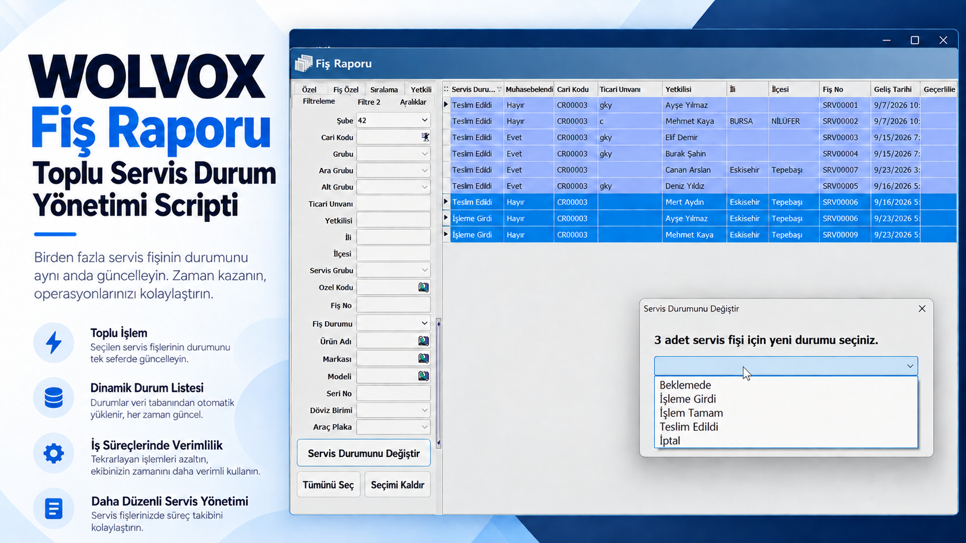Click the Cari Kodu lookup icon

[x=425, y=137]
